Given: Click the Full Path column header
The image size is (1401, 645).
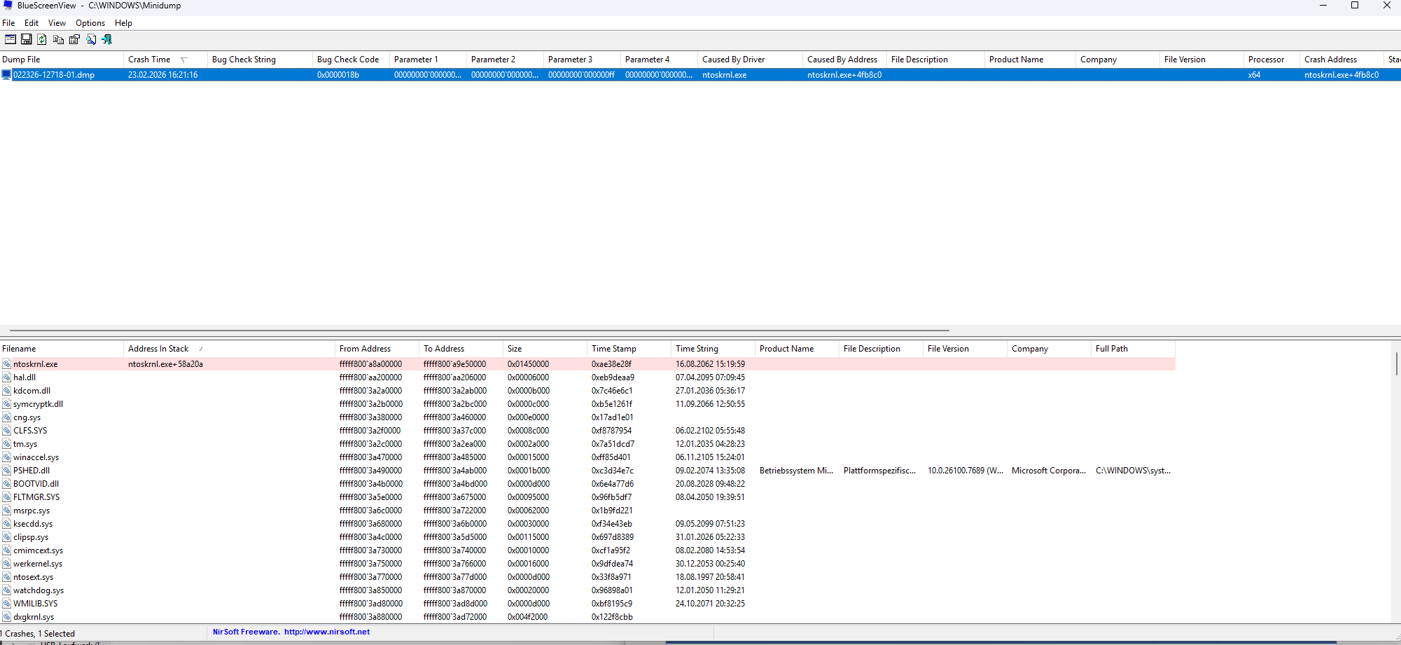Looking at the screenshot, I should tap(1133, 349).
